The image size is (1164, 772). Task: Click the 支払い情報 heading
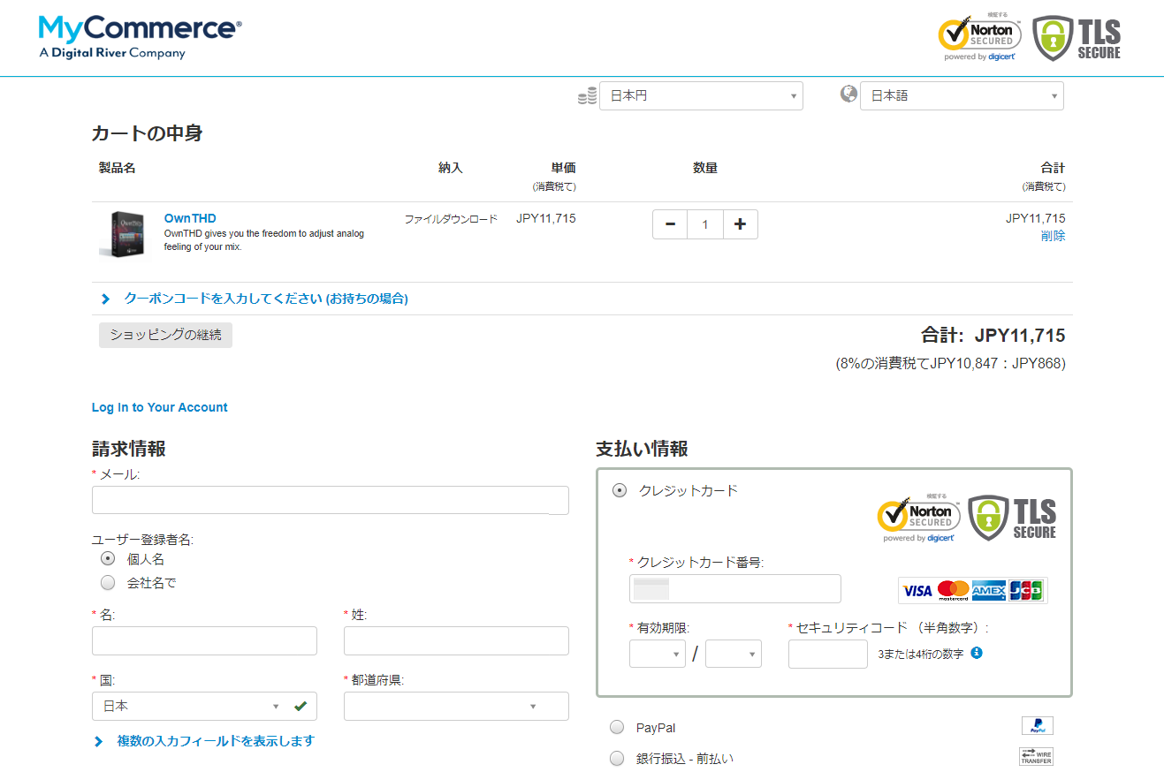click(642, 449)
